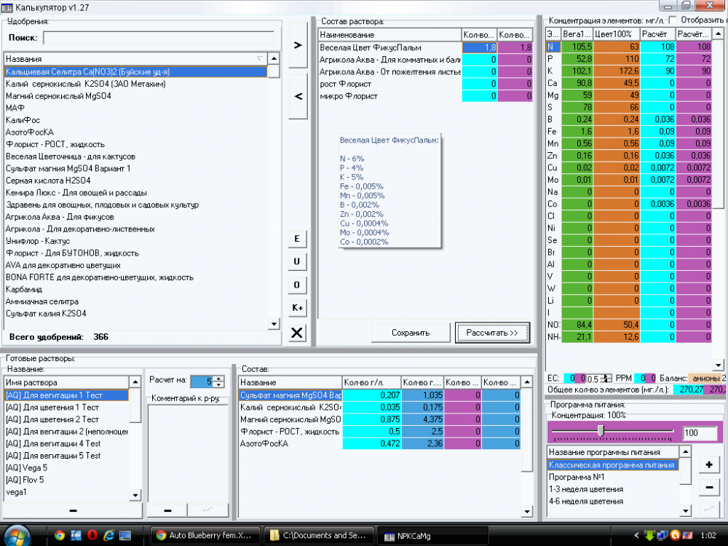
Task: Toggle the "Отобразить" checkbox
Action: pos(673,20)
